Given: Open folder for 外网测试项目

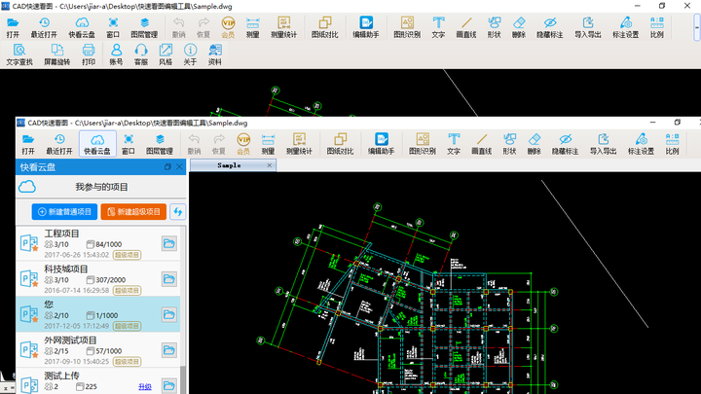Looking at the screenshot, I should (x=169, y=350).
